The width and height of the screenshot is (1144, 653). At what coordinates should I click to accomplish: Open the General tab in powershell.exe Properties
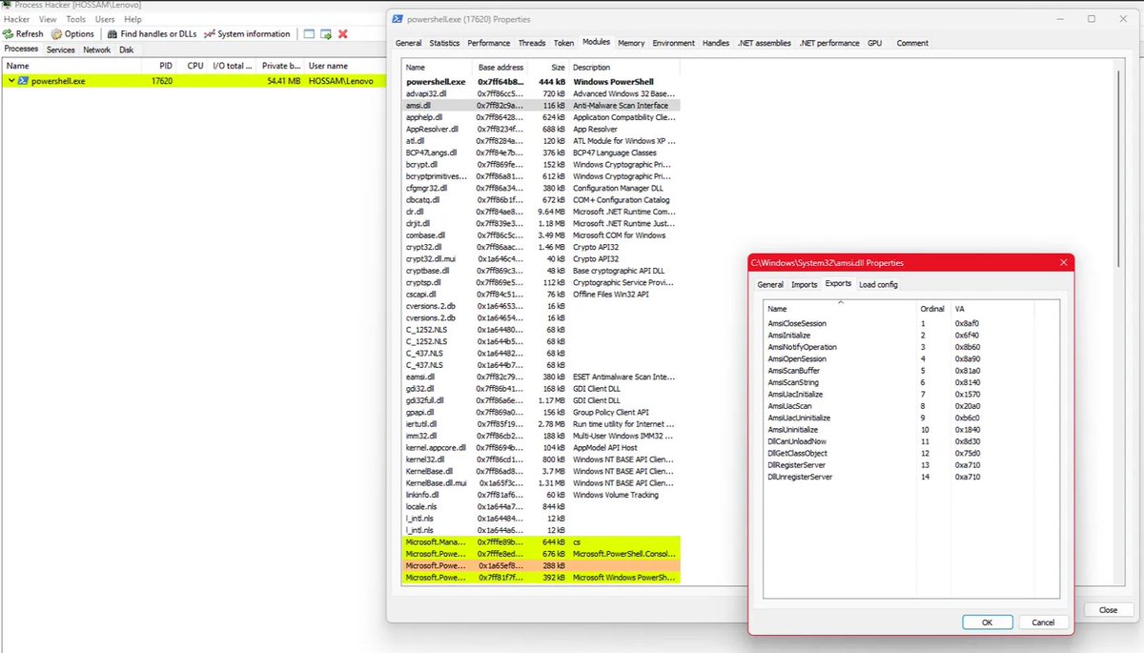pos(408,43)
